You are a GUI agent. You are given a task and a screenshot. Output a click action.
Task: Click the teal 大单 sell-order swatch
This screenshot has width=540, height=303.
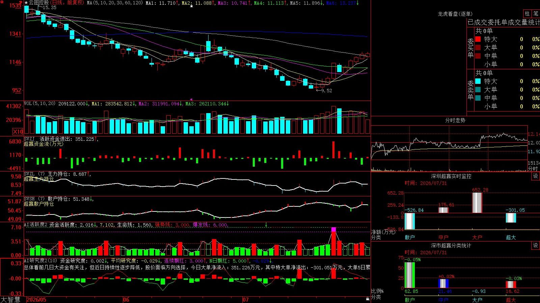tap(478, 90)
